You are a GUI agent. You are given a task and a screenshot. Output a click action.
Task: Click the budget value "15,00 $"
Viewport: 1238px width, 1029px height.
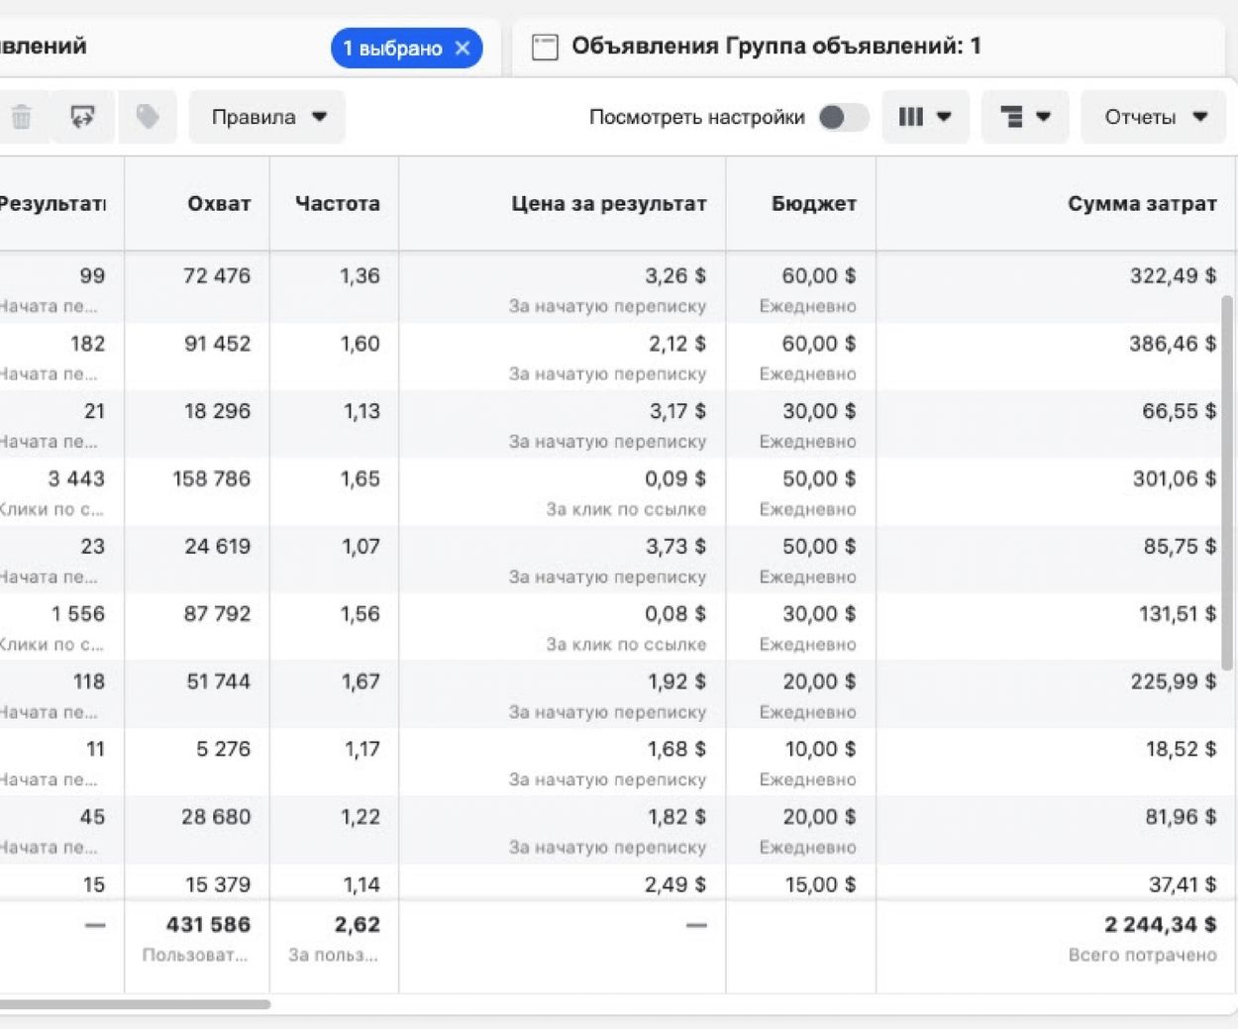click(821, 884)
